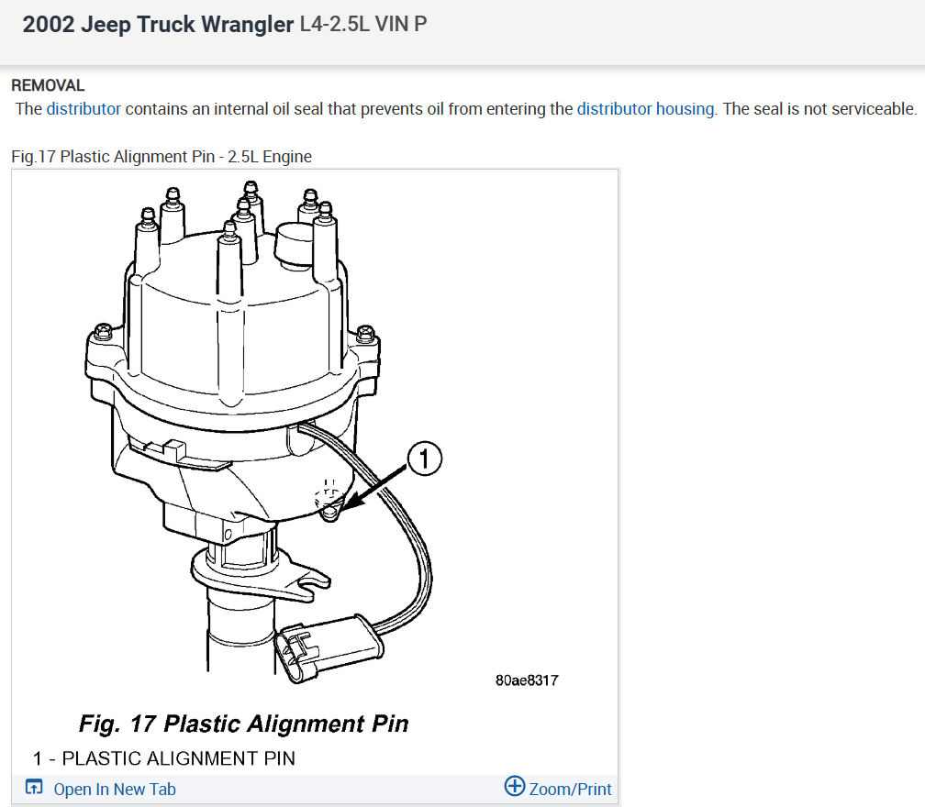Follow the 'distributor housing' link
The height and width of the screenshot is (807, 925).
(x=645, y=109)
